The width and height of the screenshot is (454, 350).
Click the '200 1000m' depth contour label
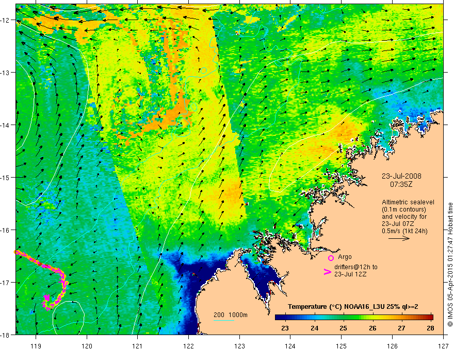point(231,315)
